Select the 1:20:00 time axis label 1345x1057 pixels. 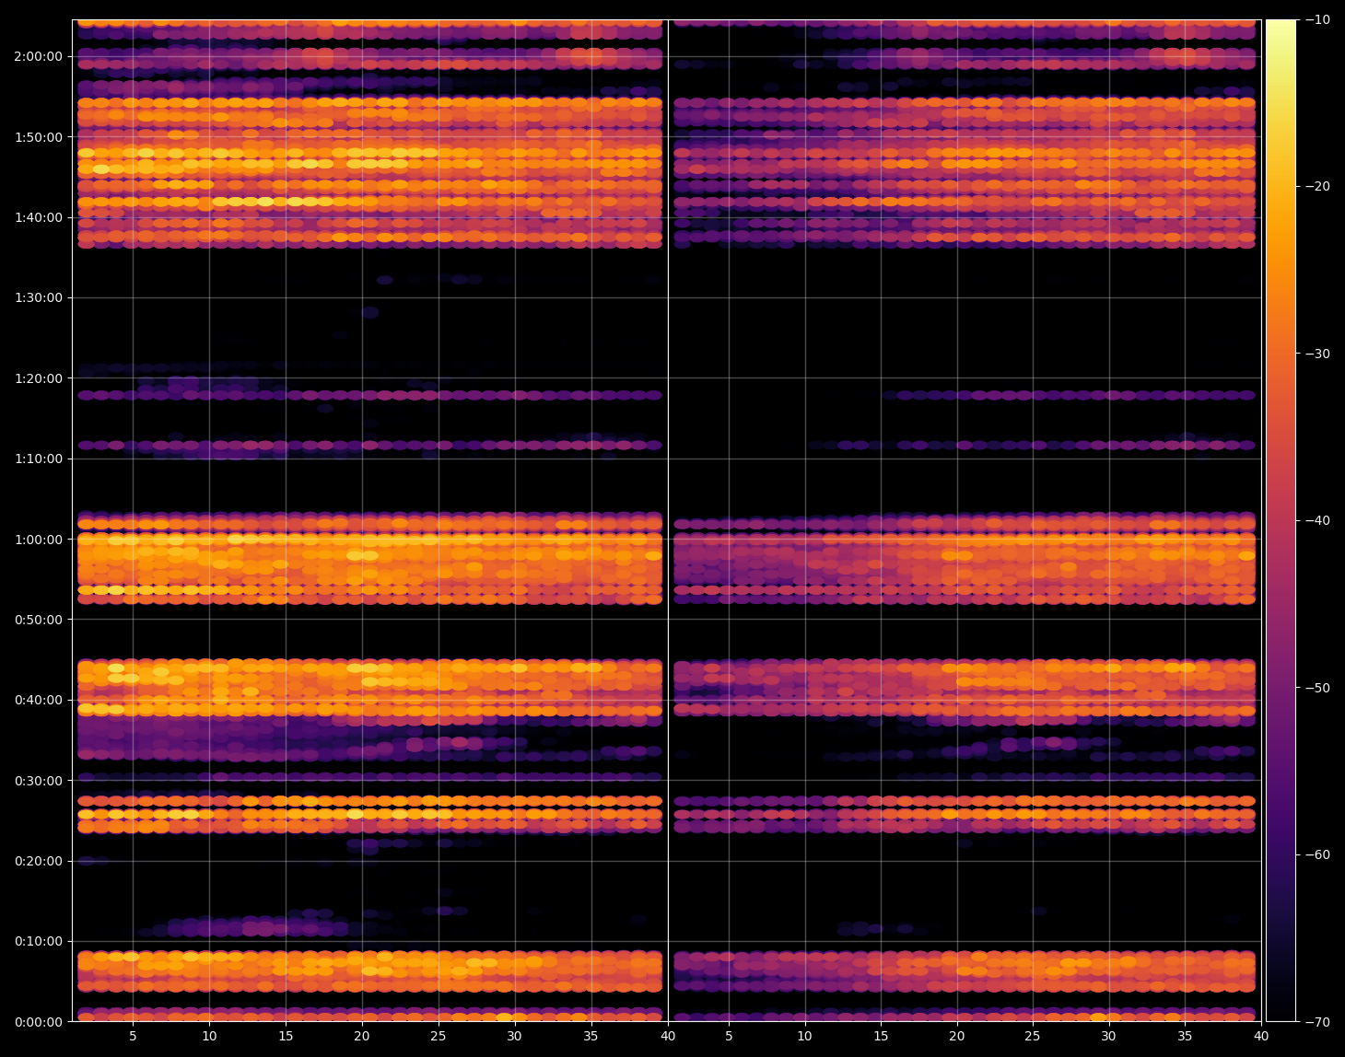[38, 378]
